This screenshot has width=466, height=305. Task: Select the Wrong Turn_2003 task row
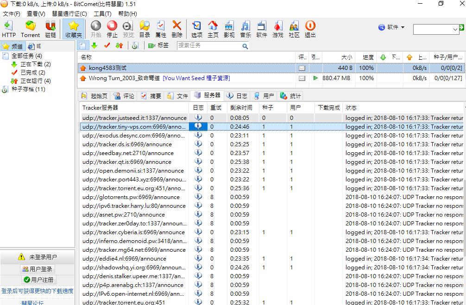pyautogui.click(x=271, y=78)
